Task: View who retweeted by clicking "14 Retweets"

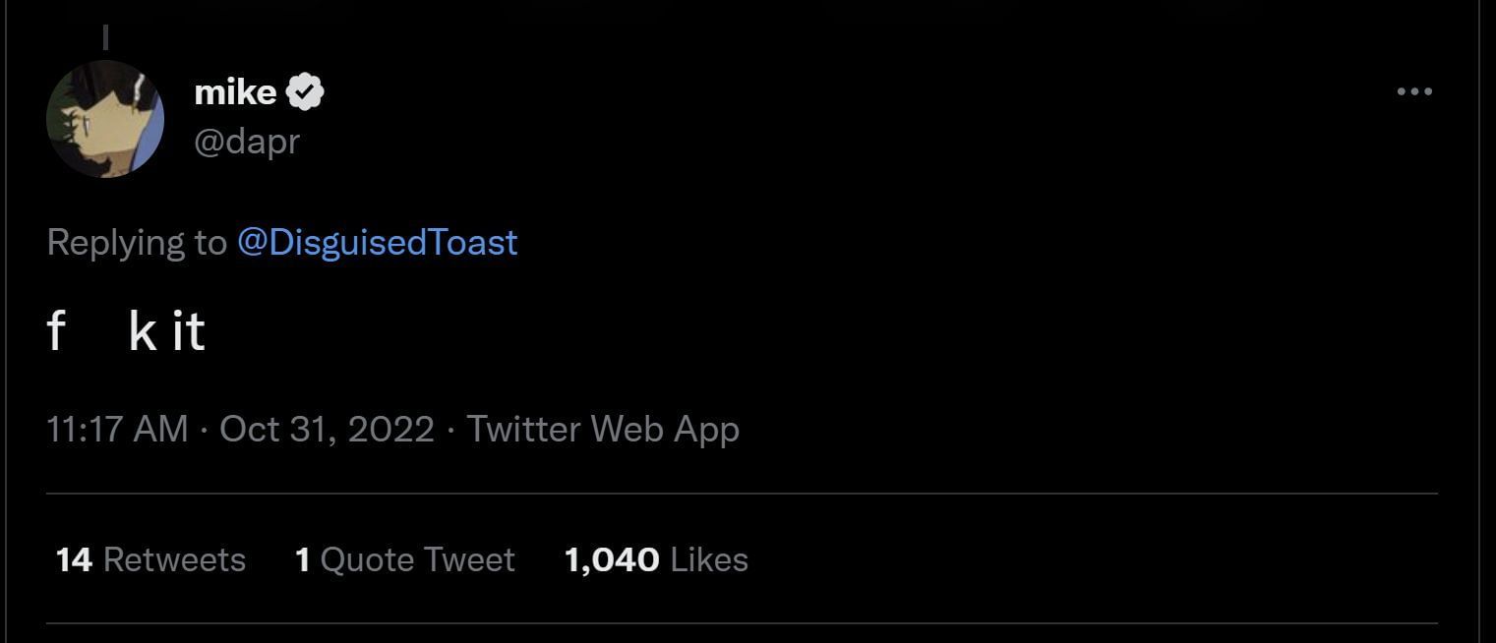Action: pyautogui.click(x=150, y=558)
